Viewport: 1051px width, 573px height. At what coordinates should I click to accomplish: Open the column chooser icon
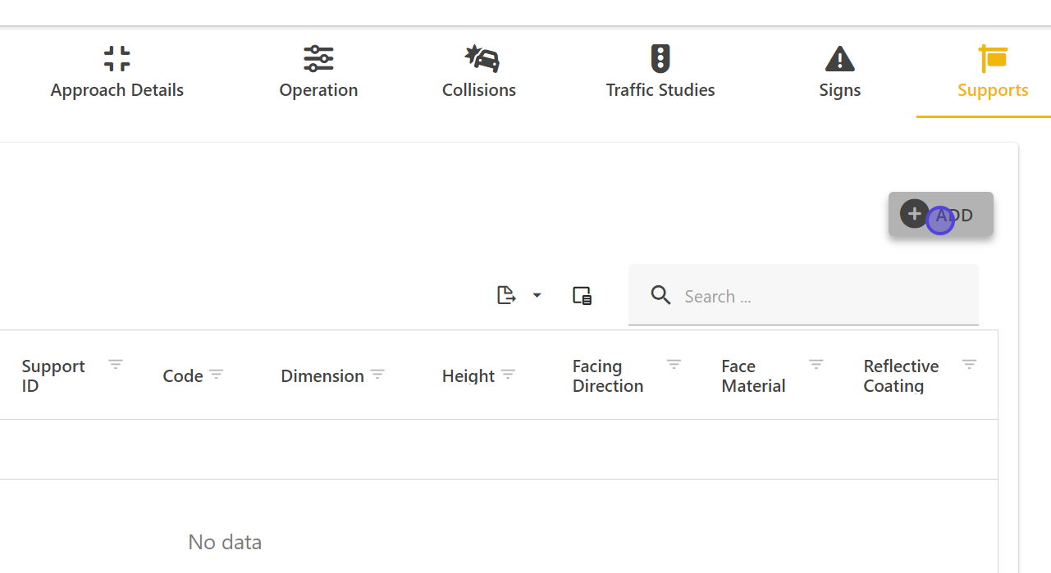[582, 295]
